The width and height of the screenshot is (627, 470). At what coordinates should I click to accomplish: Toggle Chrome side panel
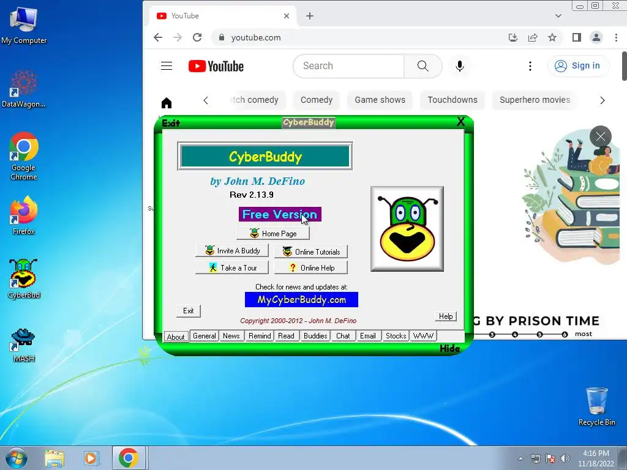click(x=577, y=37)
